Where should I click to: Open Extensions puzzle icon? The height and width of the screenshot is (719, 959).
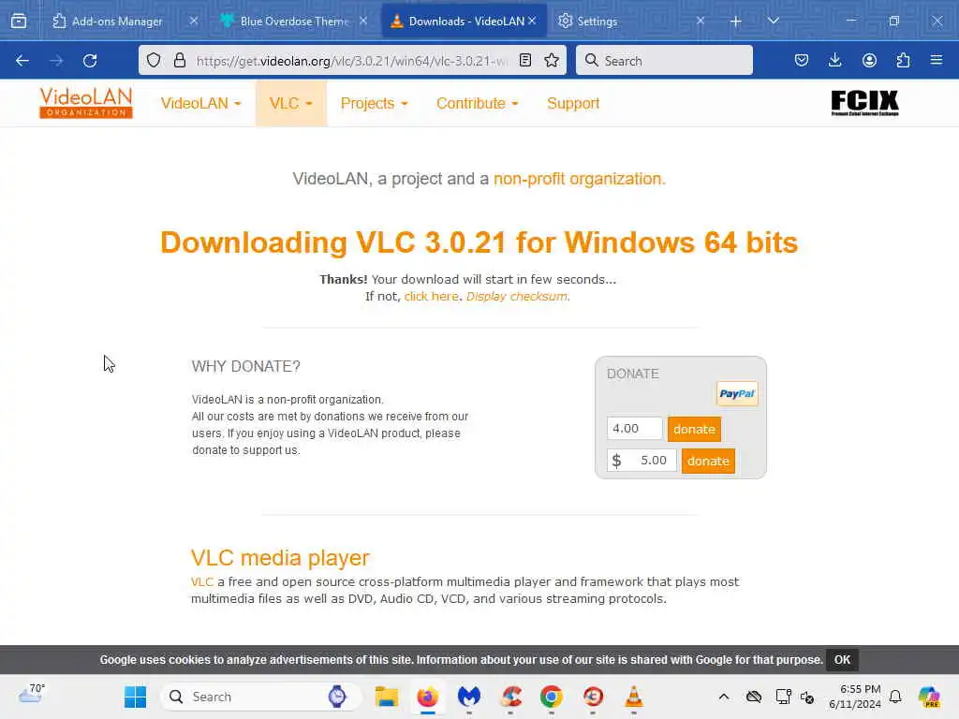(903, 60)
